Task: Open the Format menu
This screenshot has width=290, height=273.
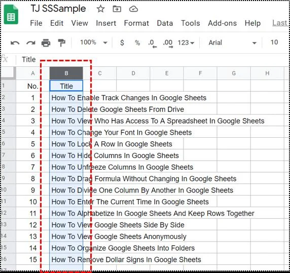Action: (136, 23)
